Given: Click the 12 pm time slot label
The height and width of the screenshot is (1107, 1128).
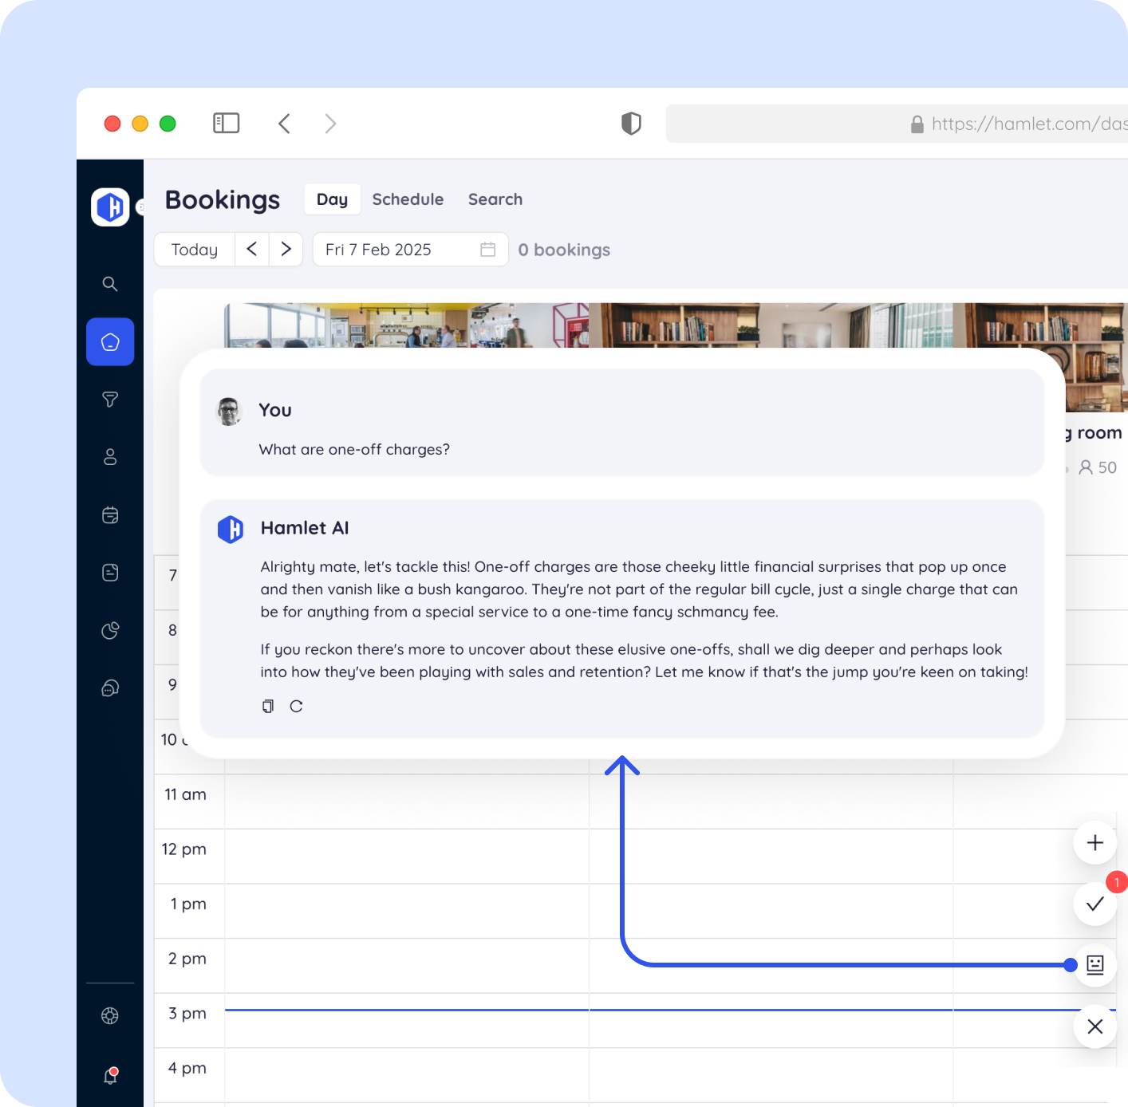Looking at the screenshot, I should click(184, 849).
